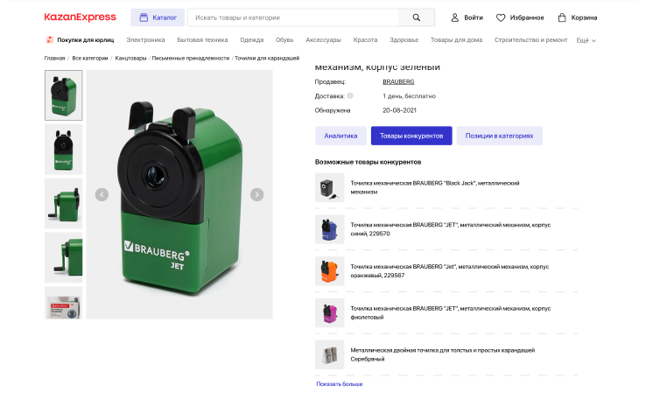Click previous image arrow on gallery
Image resolution: width=646 pixels, height=420 pixels.
[102, 194]
